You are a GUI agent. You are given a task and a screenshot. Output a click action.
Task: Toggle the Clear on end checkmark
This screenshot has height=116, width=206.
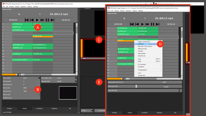[39, 94]
